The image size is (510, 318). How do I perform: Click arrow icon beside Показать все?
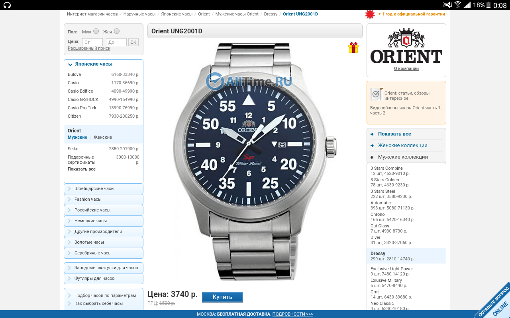point(372,134)
